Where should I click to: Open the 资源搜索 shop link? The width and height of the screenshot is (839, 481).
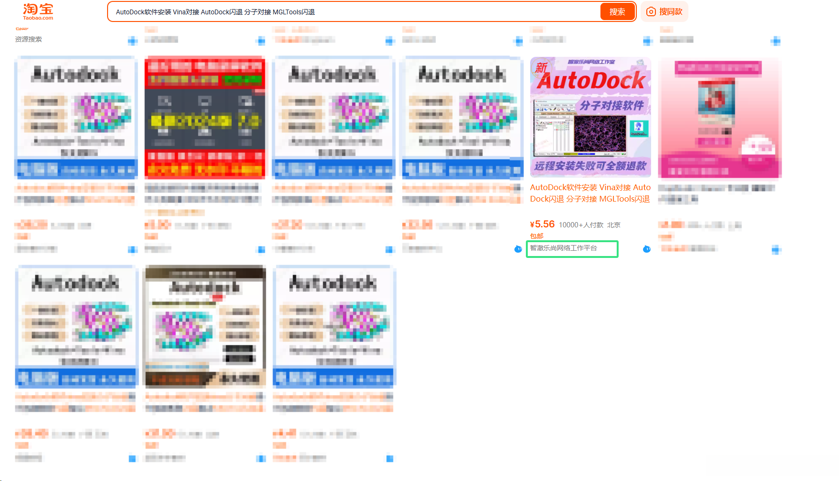point(28,39)
